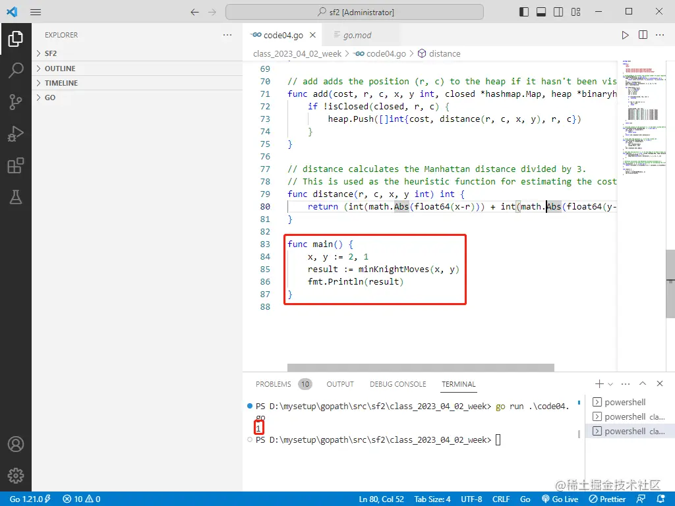
Task: Open editor More Actions ellipsis
Action: pyautogui.click(x=660, y=35)
